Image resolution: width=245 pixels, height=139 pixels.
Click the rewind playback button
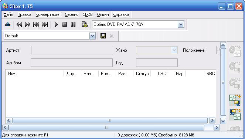coord(19,24)
